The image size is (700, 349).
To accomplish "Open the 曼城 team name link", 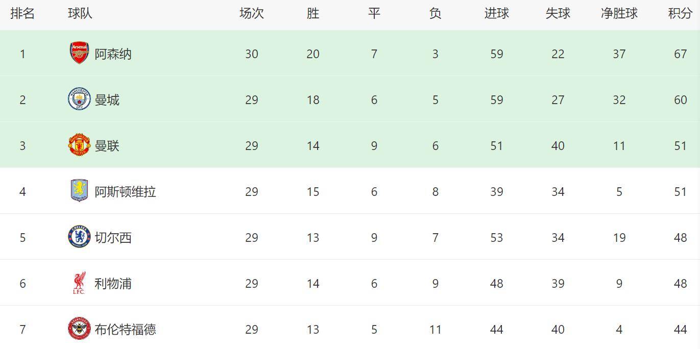I will (x=107, y=100).
